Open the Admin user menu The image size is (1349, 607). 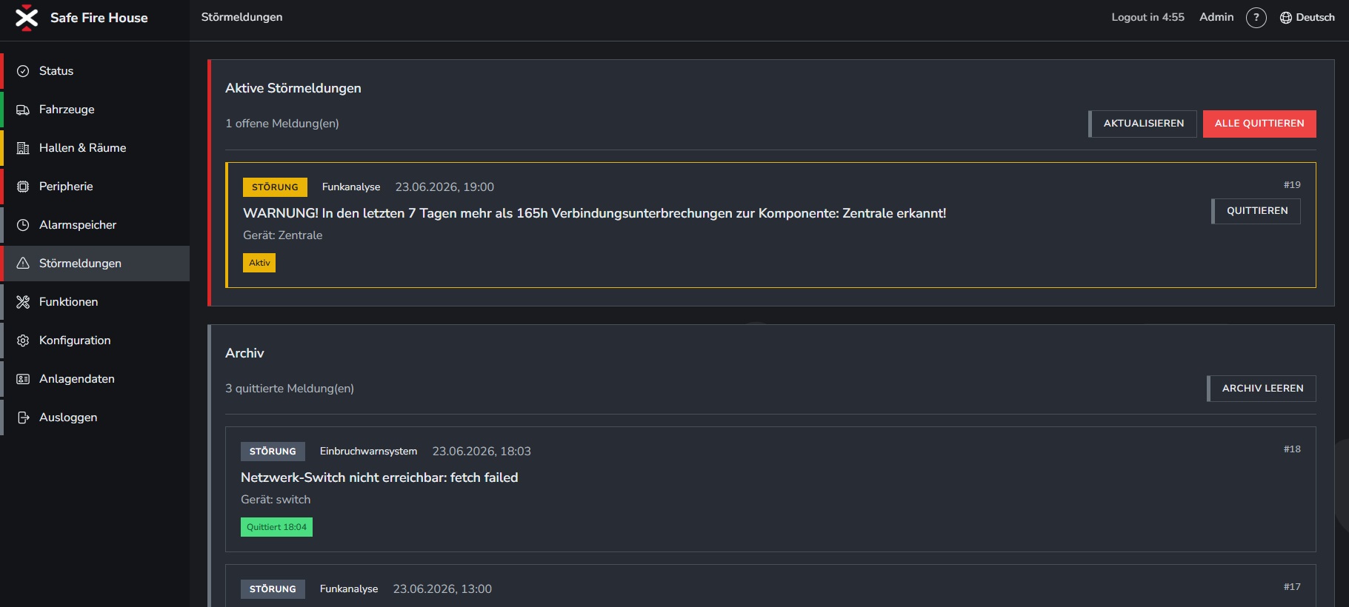coord(1216,17)
